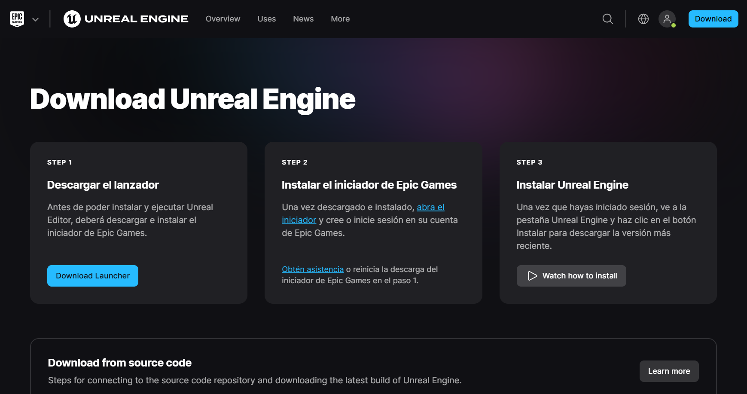Viewport: 747px width, 394px height.
Task: Click the 'STEP 3' label
Action: point(529,162)
